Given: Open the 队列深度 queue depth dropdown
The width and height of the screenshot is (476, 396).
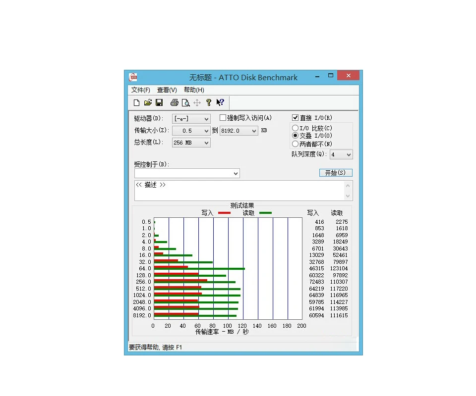Looking at the screenshot, I should (341, 154).
